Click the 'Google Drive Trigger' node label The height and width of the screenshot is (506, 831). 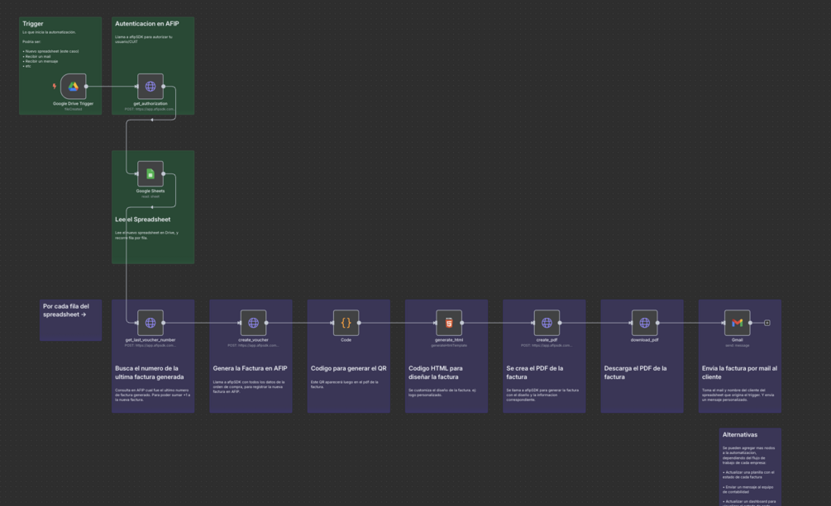(x=73, y=104)
